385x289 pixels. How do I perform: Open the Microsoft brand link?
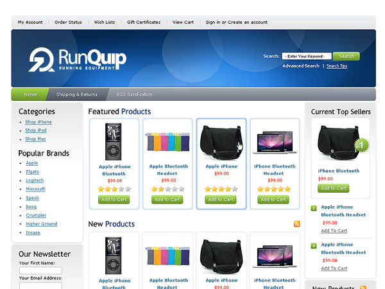tap(35, 189)
